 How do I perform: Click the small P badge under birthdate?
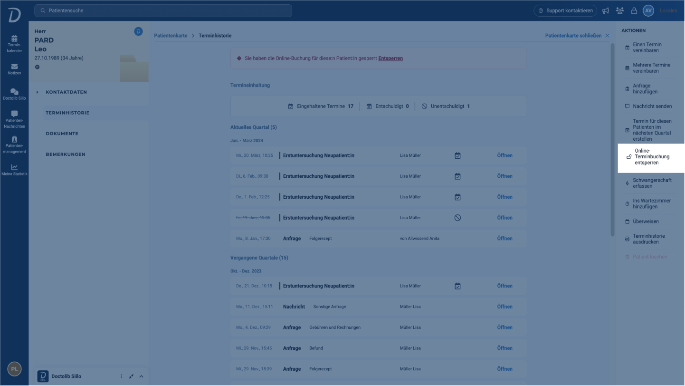37,67
